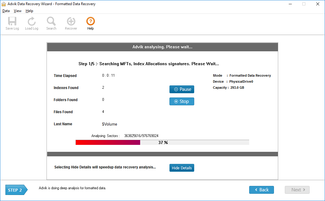Pause the formatted data analysis
The width and height of the screenshot is (325, 201).
tap(182, 89)
